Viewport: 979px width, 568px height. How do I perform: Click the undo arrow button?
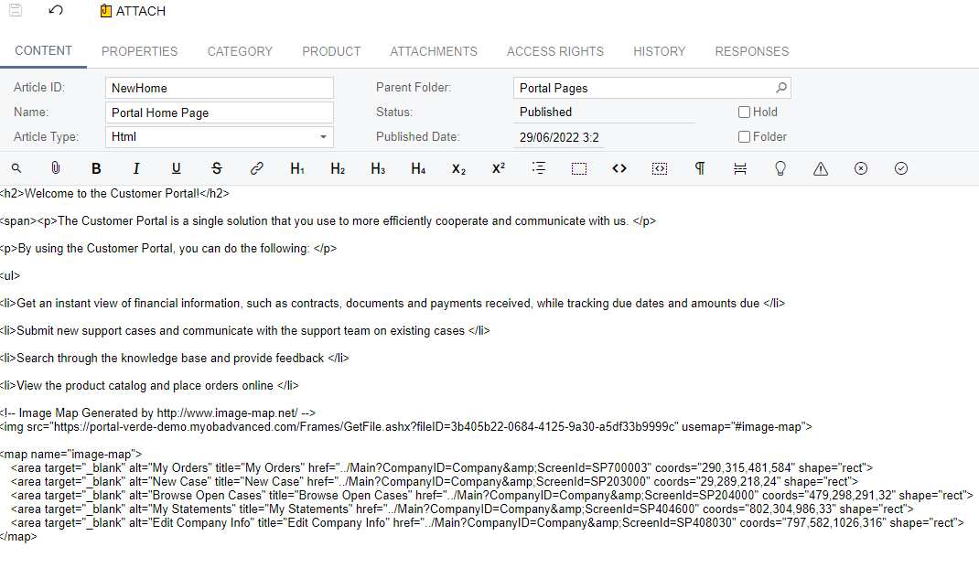[55, 10]
